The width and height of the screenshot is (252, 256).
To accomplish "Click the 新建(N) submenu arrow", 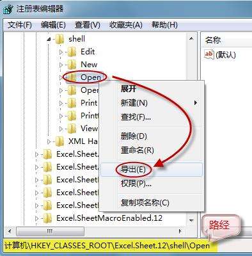I will (x=196, y=103).
